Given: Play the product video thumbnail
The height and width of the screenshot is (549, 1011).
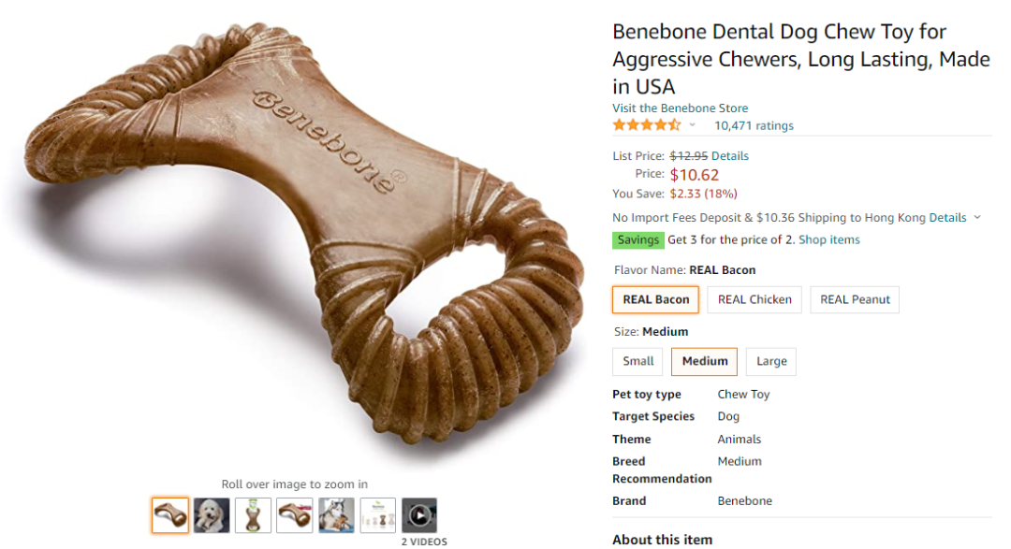Looking at the screenshot, I should tap(419, 515).
